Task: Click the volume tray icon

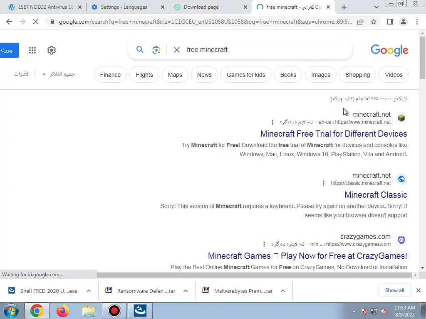Action: 384,311
